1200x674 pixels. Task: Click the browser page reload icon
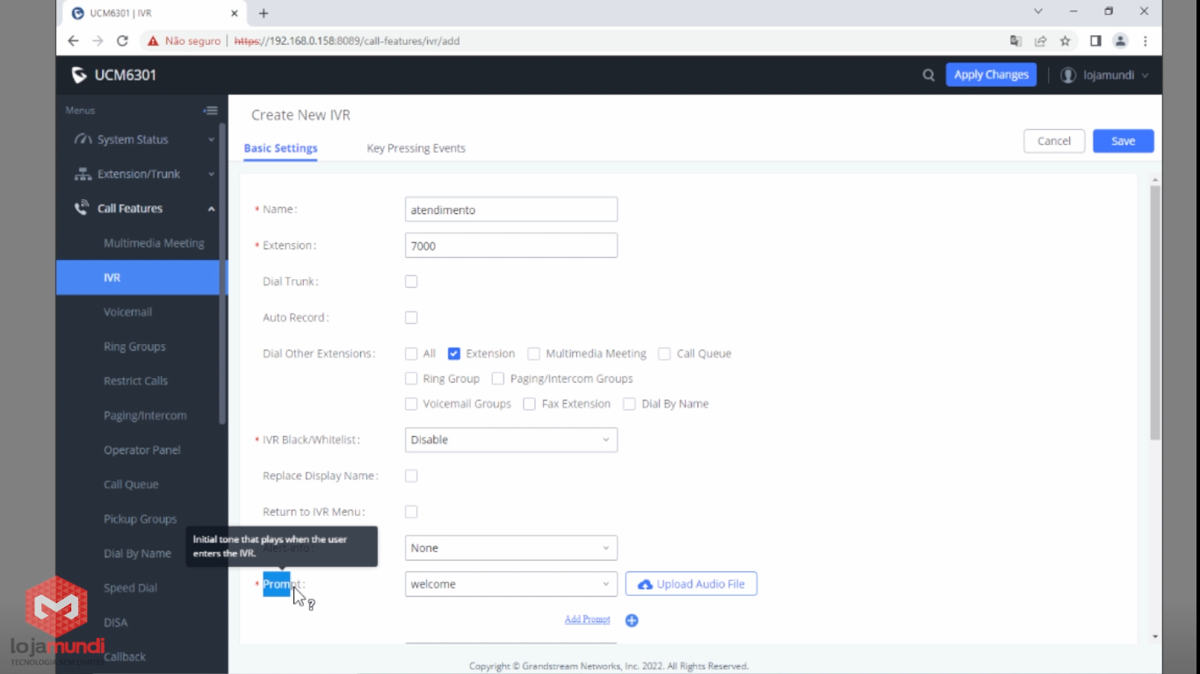point(122,41)
